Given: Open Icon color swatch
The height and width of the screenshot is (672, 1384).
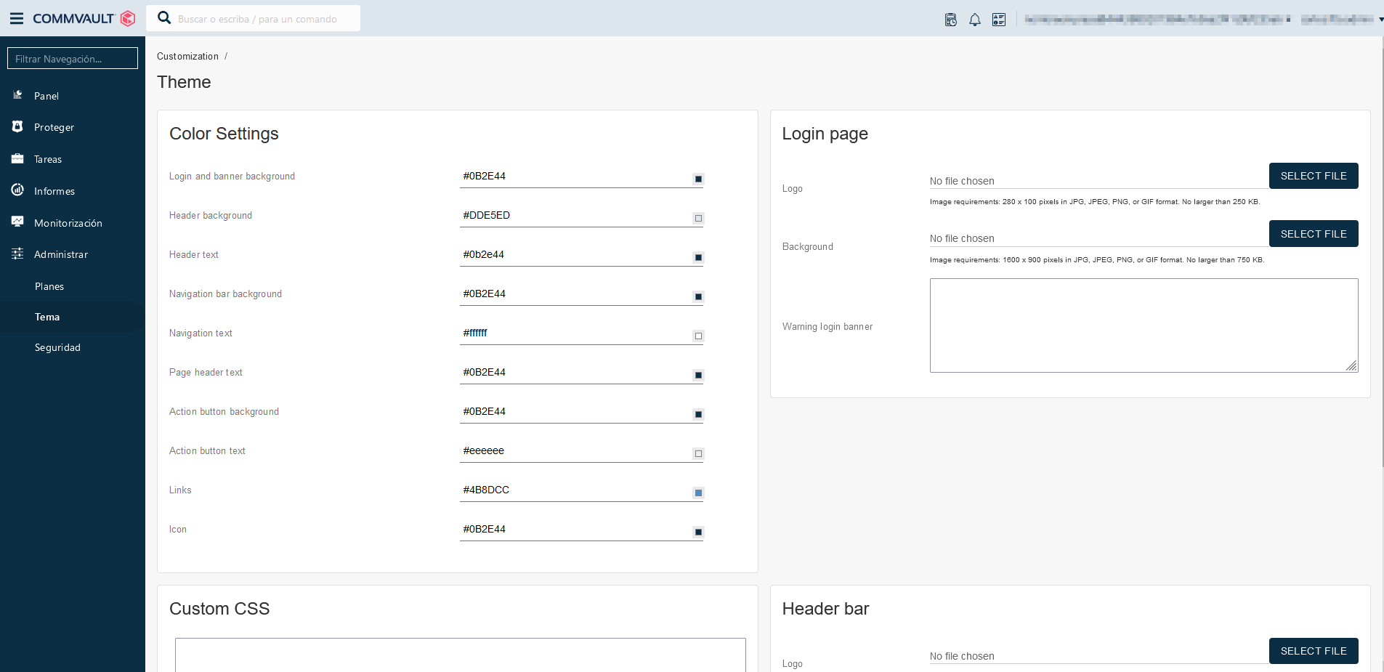Looking at the screenshot, I should pyautogui.click(x=698, y=532).
